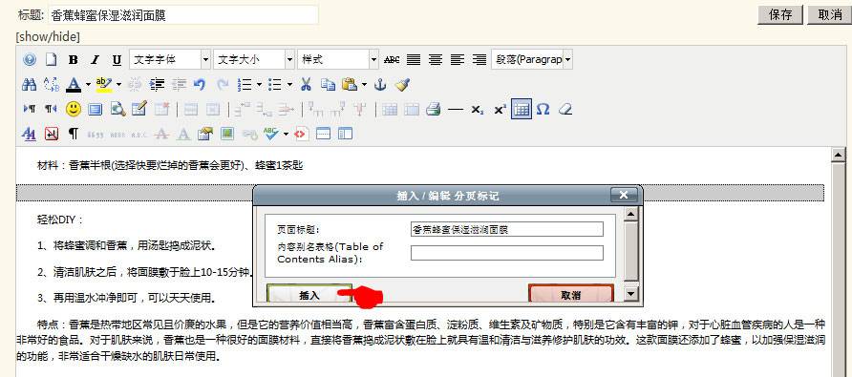Toggle bold formatting
852x377 pixels.
(73, 60)
